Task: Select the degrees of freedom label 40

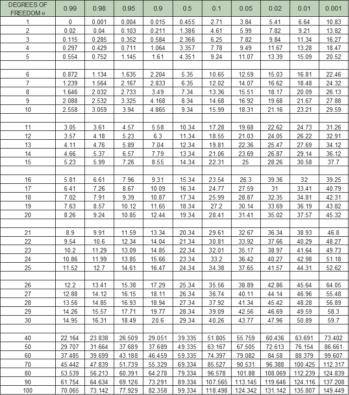Action: coord(28,338)
